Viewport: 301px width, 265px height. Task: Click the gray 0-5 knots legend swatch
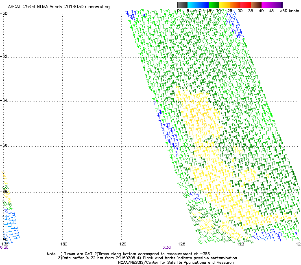(182, 5)
